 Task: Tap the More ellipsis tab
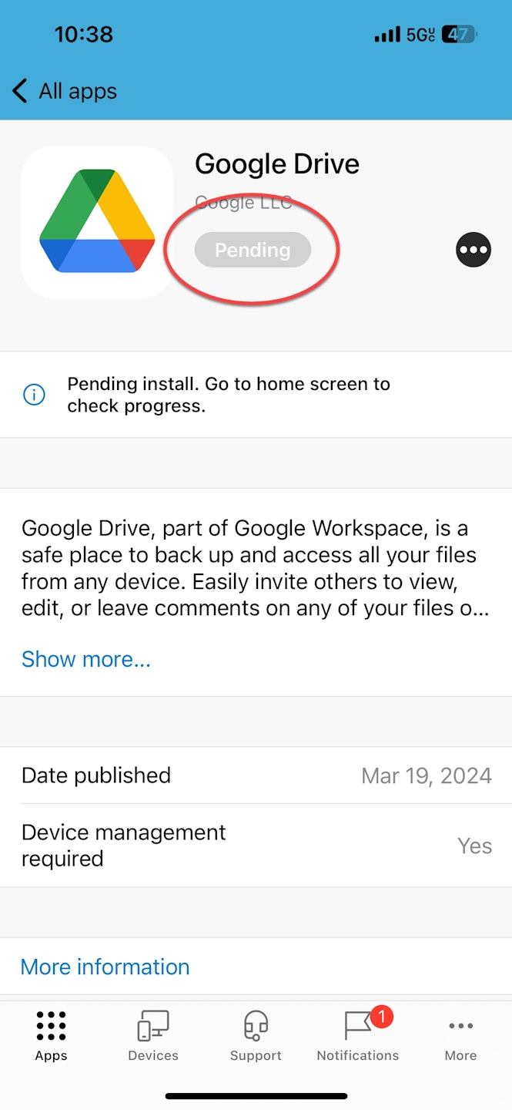click(x=460, y=1035)
